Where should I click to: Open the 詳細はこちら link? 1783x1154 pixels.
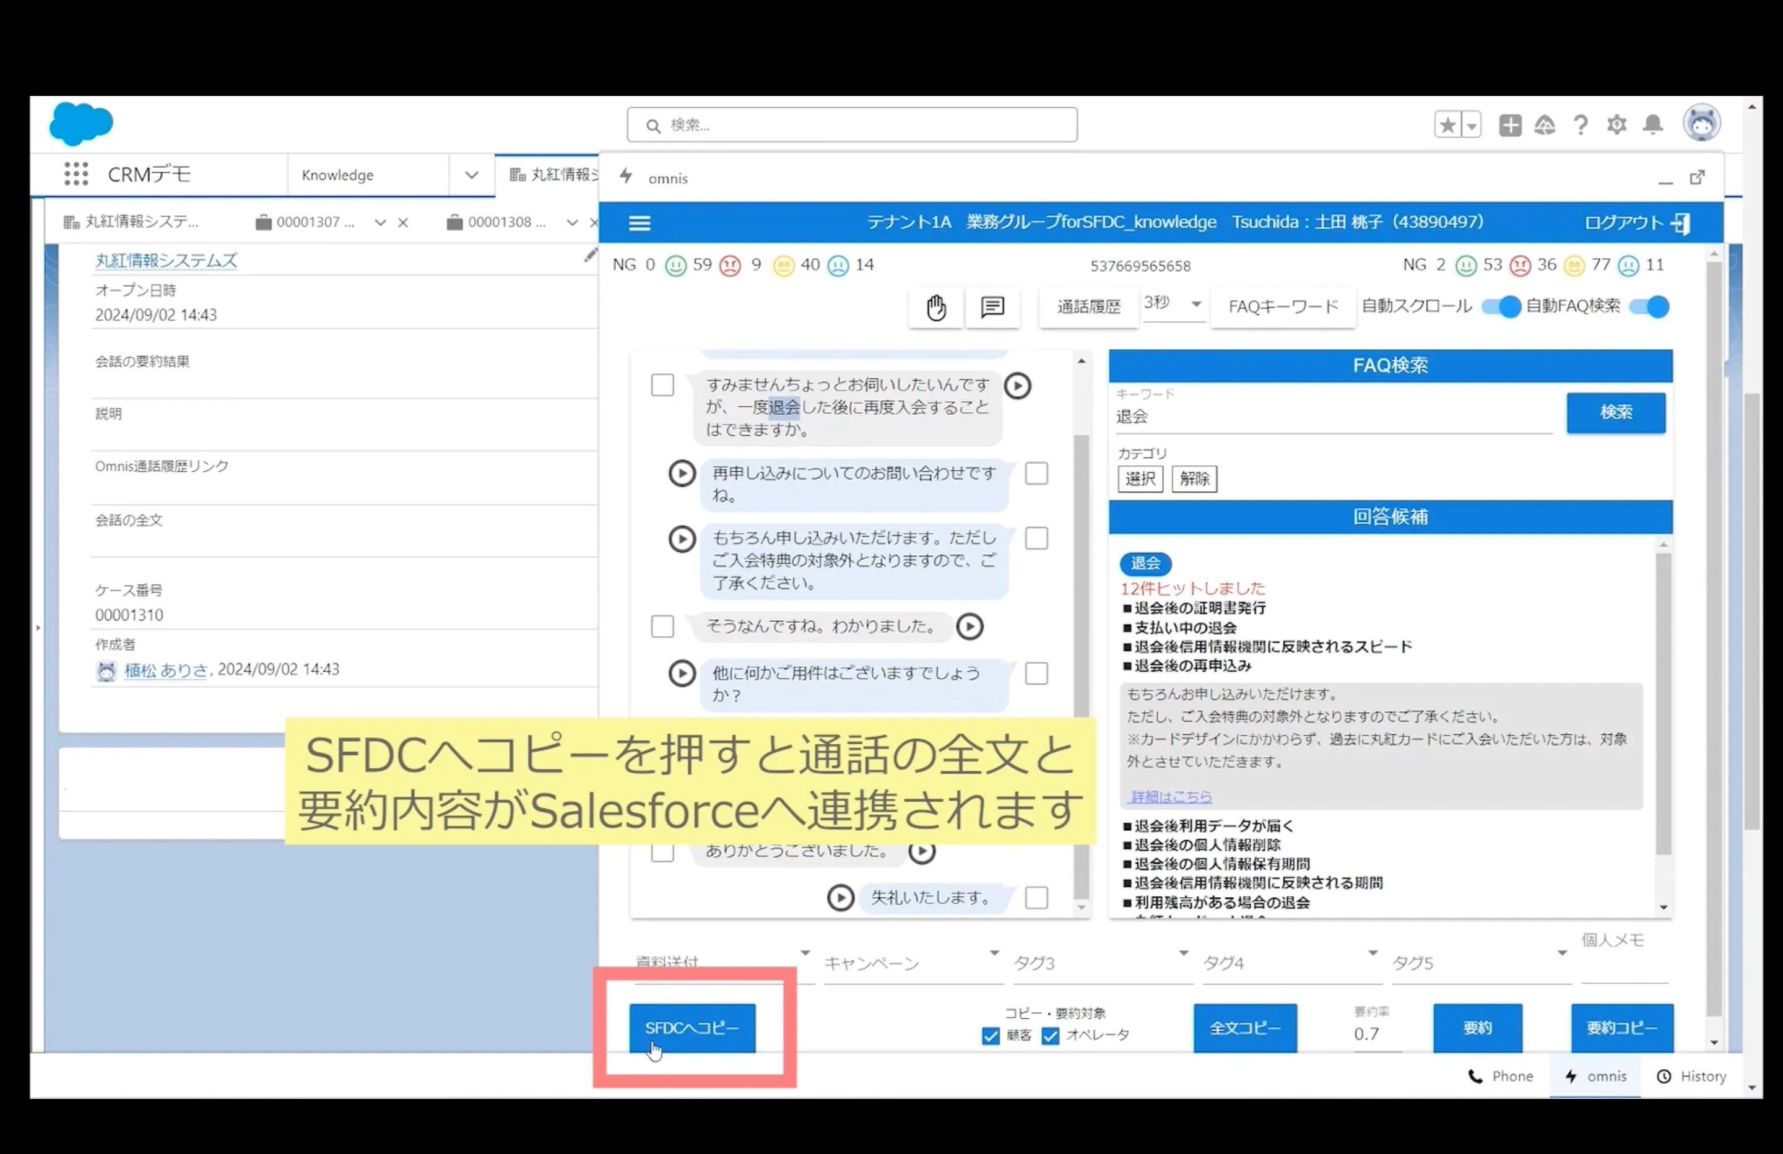1171,797
